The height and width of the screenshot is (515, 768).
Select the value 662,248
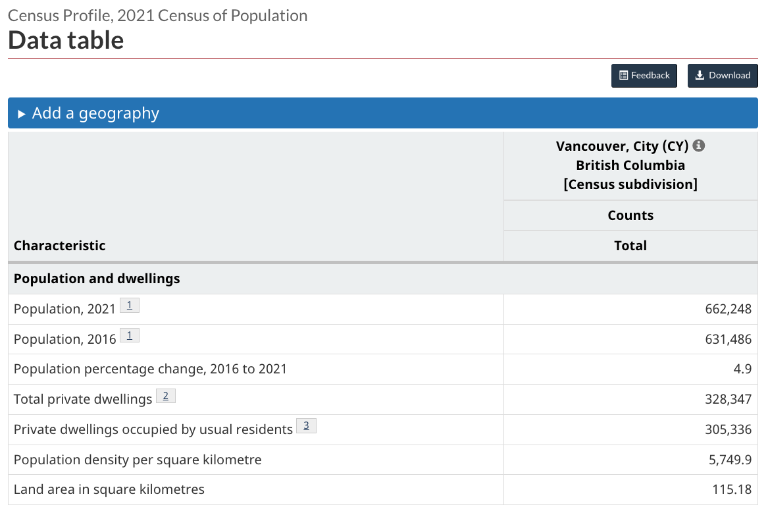pos(728,309)
